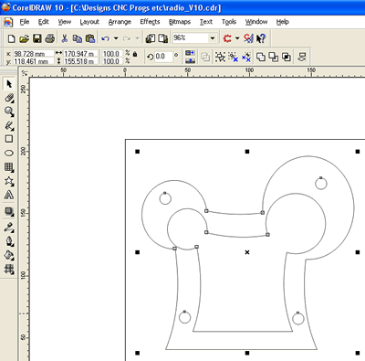Image resolution: width=365 pixels, height=361 pixels.
Task: Open the View menu
Action: [x=65, y=22]
